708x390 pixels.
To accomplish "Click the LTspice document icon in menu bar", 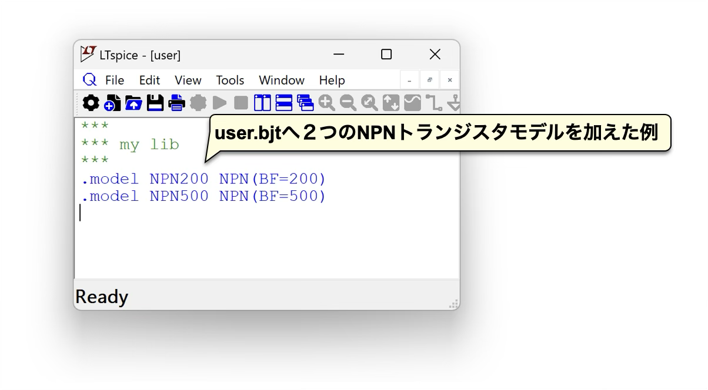I will click(89, 80).
